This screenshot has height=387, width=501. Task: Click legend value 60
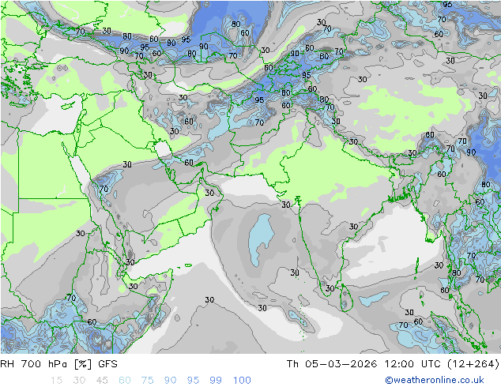pyautogui.click(x=125, y=381)
